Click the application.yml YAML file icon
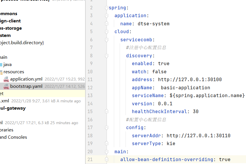The height and width of the screenshot is (164, 246). pyautogui.click(x=6, y=79)
